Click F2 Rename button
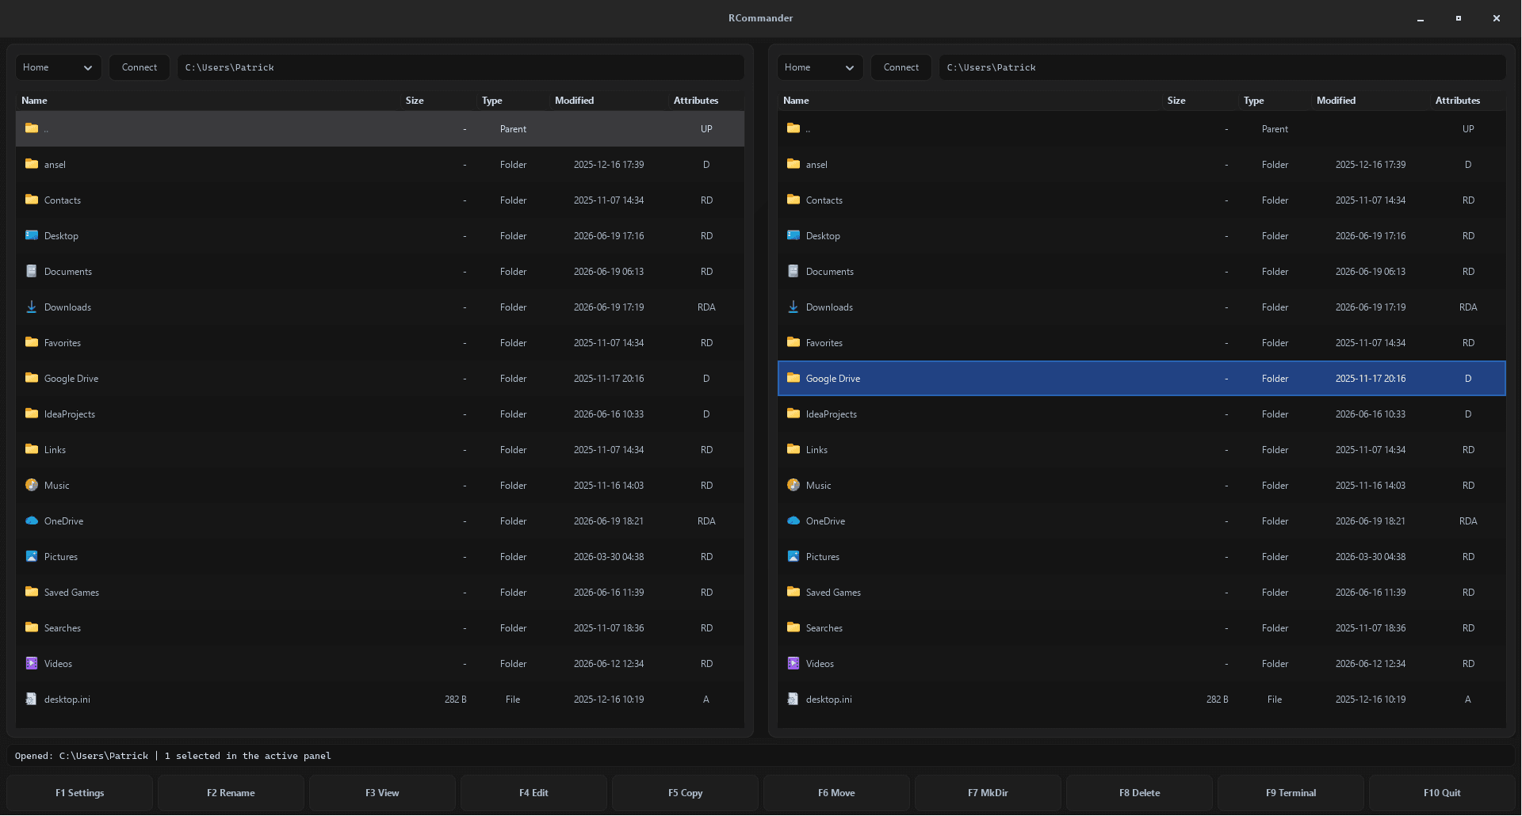Screen dimensions: 1522x816 pos(231,793)
